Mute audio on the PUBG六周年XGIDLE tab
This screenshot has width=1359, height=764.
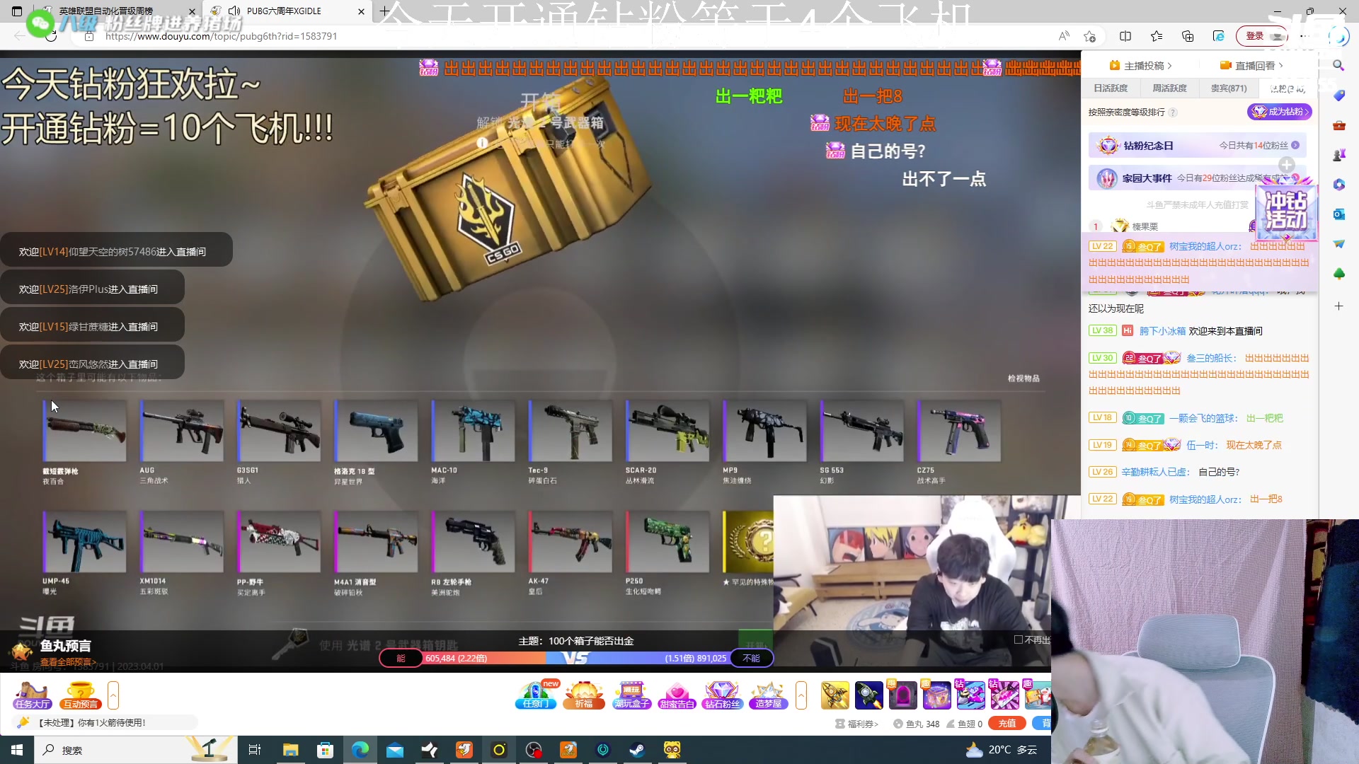(234, 11)
